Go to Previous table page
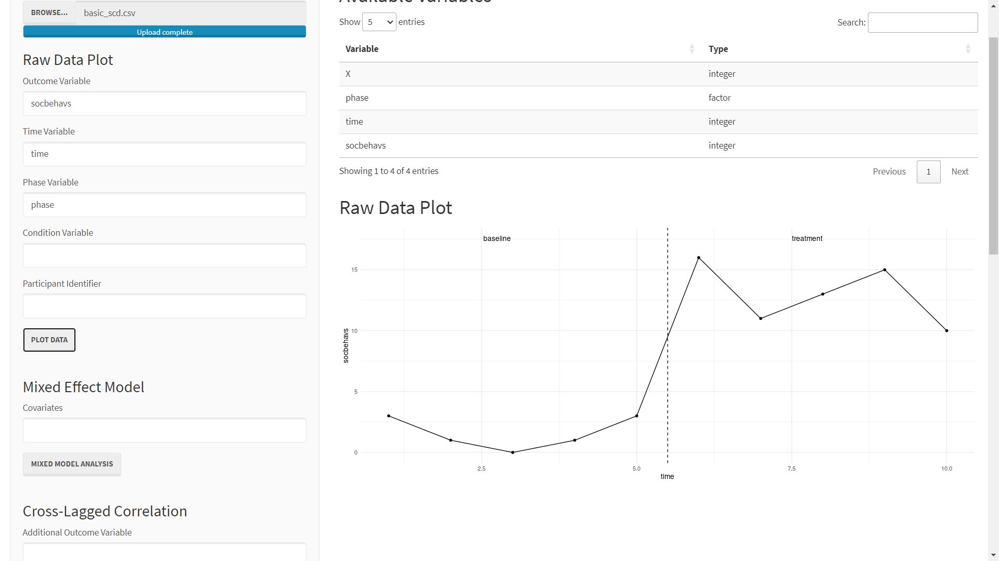The height and width of the screenshot is (561, 999). pyautogui.click(x=889, y=171)
